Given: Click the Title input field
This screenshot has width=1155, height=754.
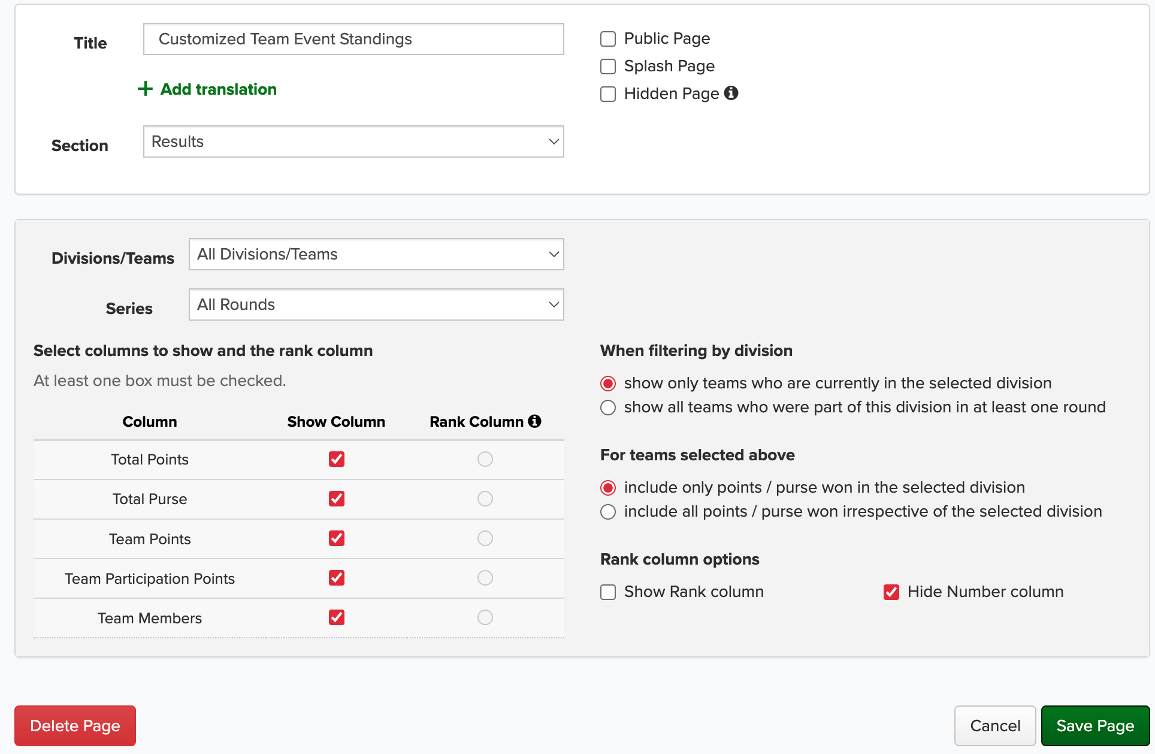Looking at the screenshot, I should pos(353,39).
